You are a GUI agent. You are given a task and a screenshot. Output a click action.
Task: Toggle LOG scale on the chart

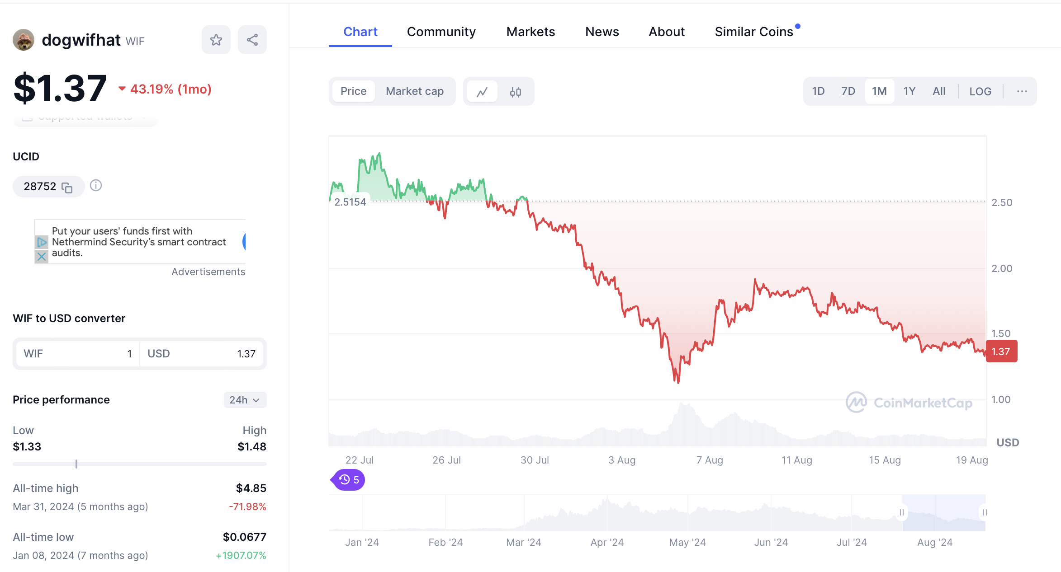(980, 91)
